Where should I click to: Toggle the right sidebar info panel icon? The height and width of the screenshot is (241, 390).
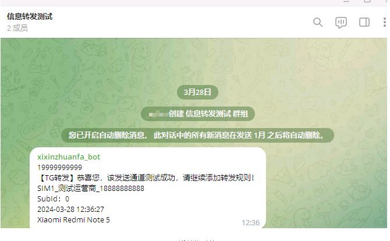[364, 22]
